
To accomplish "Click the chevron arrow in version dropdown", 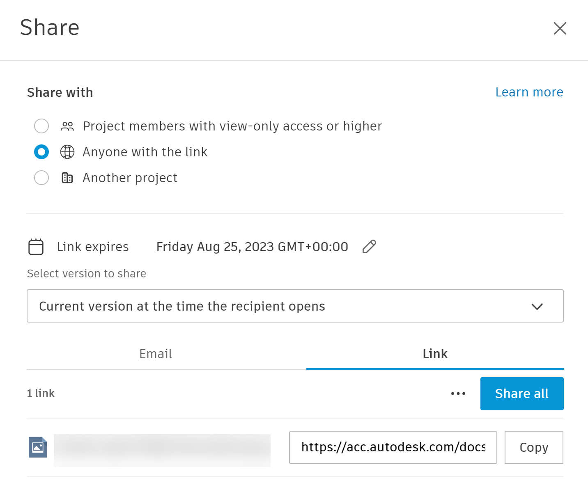I will (x=537, y=307).
